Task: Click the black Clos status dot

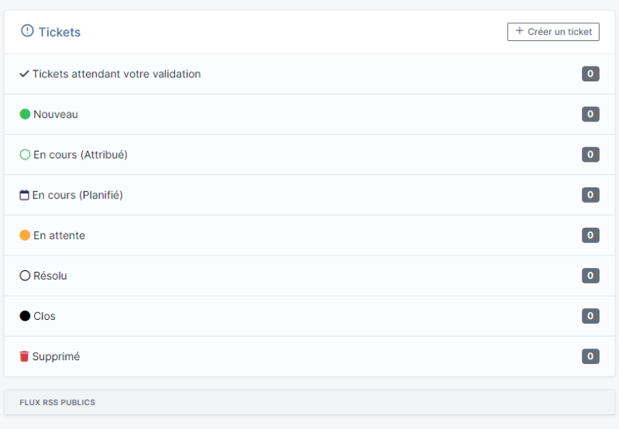Action: pos(25,316)
